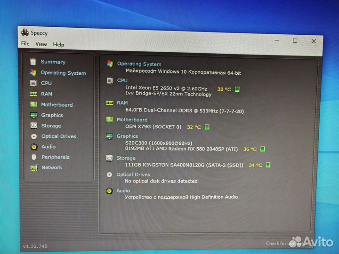The height and width of the screenshot is (254, 339).
Task: Click the Storage heading in summary panel
Action: tap(126, 158)
